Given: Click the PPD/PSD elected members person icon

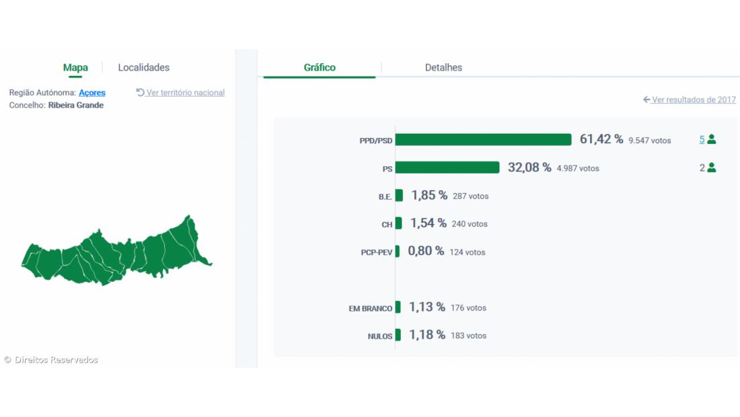Looking at the screenshot, I should pos(712,140).
